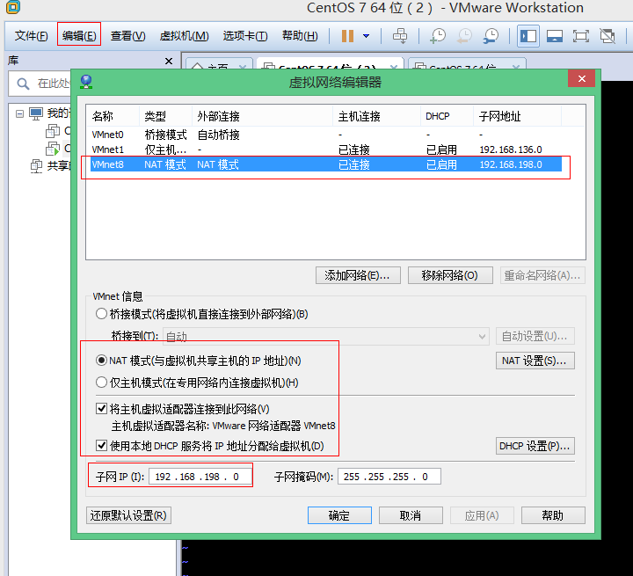633x576 pixels.
Task: Click the Virtual Network Editor globe icon
Action: [86, 82]
